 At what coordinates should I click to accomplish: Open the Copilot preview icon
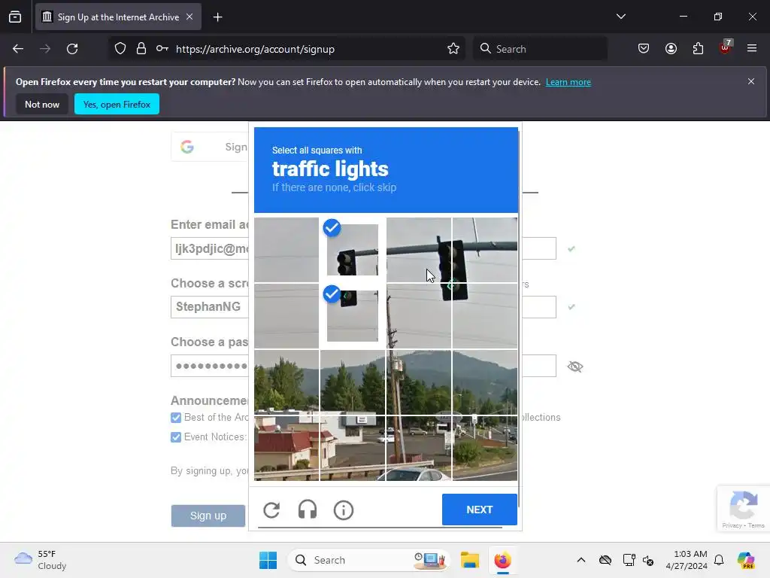tap(745, 560)
